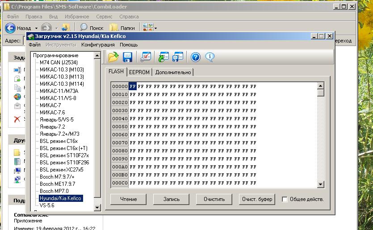Click the hex view scrollbar up arrow
The width and height of the screenshot is (373, 230).
320,86
